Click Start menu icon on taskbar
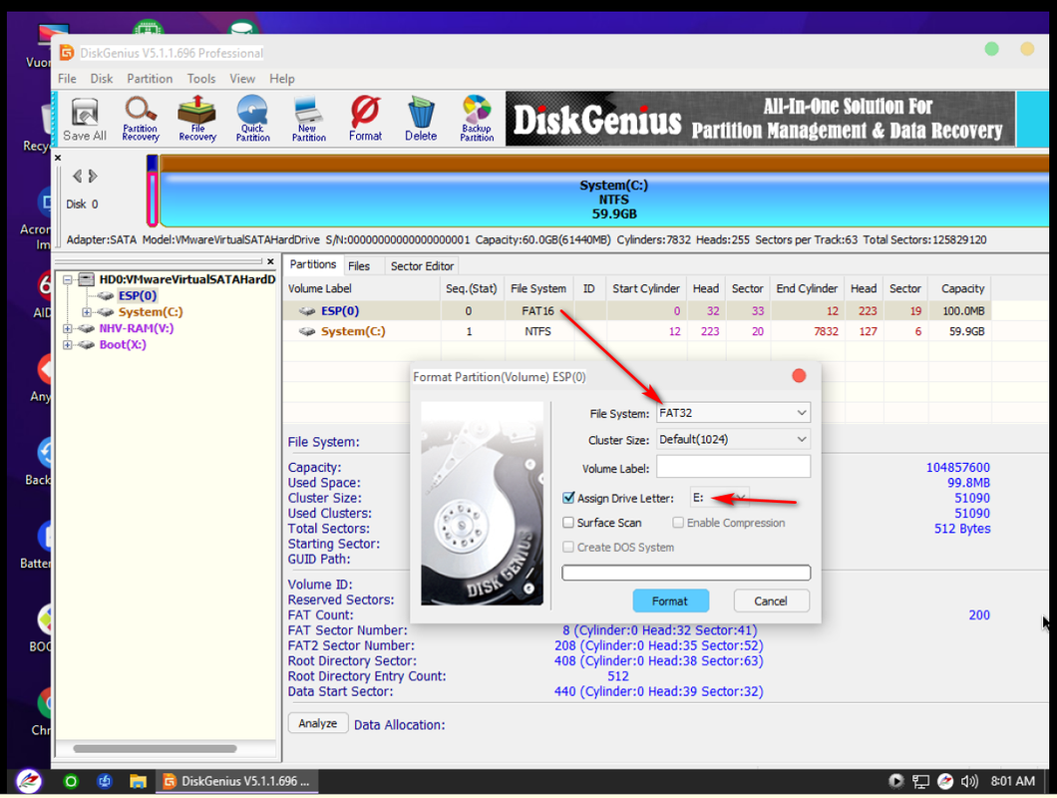Screen dimensions: 1057x798 click(29, 781)
